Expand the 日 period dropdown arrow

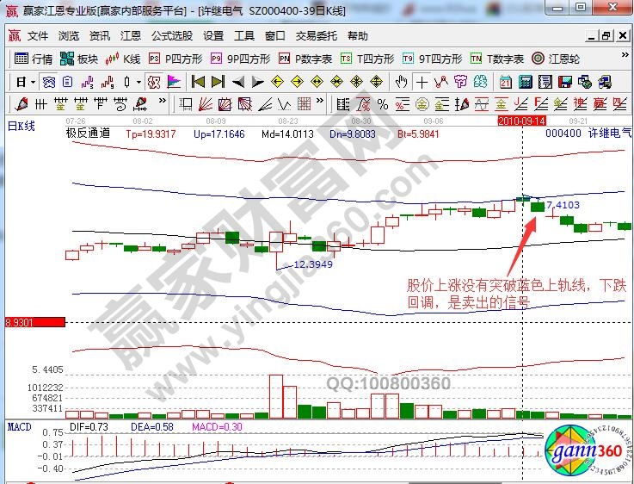click(x=33, y=82)
